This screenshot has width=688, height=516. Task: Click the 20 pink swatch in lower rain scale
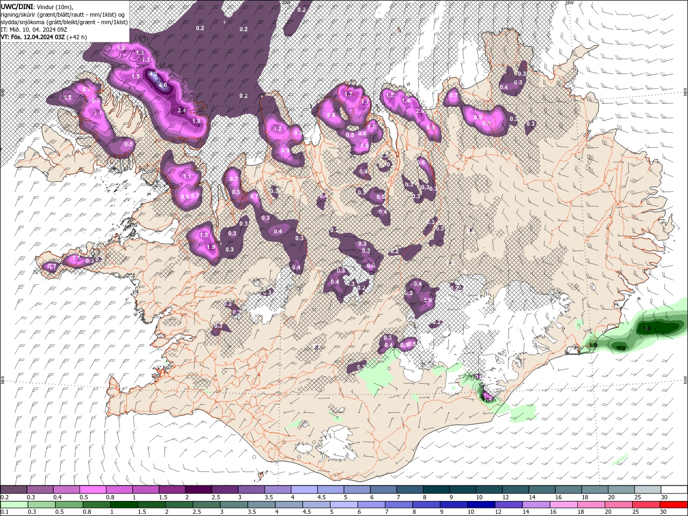point(619,505)
